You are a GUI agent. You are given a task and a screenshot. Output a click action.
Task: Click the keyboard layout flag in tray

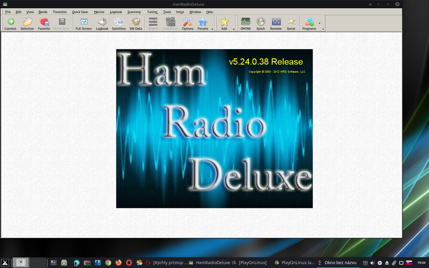click(409, 263)
